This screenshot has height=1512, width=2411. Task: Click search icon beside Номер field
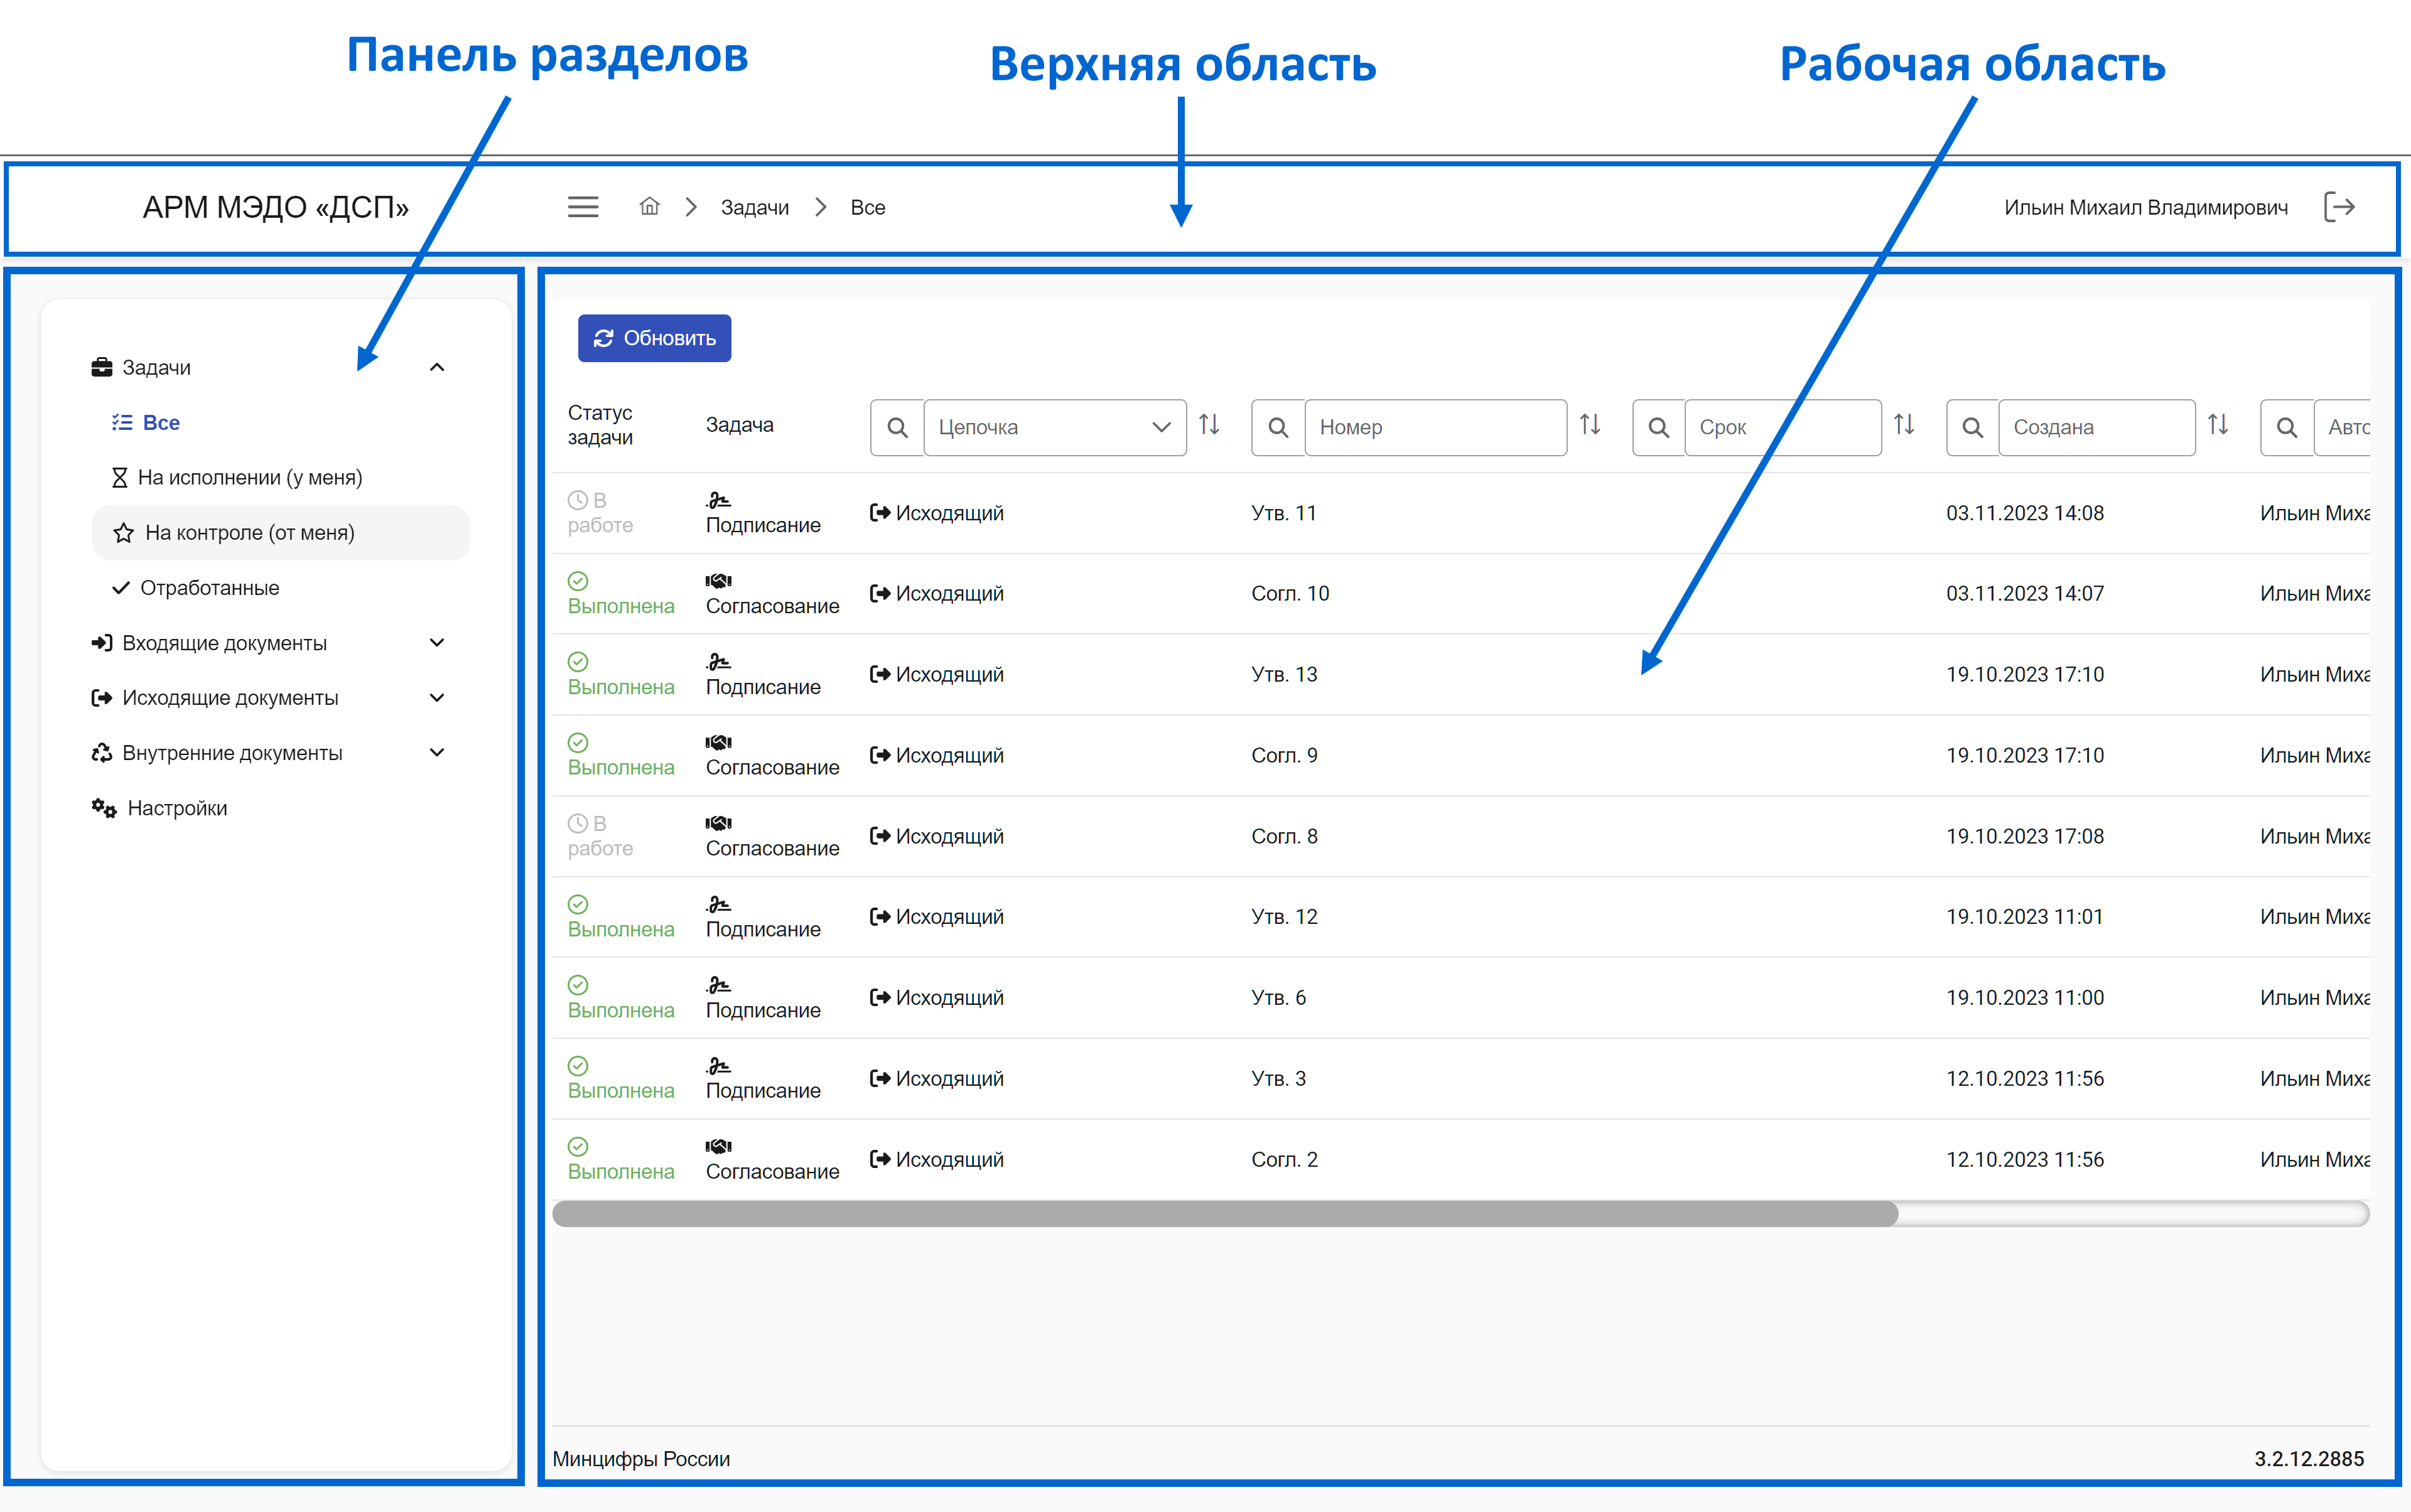pyautogui.click(x=1278, y=427)
